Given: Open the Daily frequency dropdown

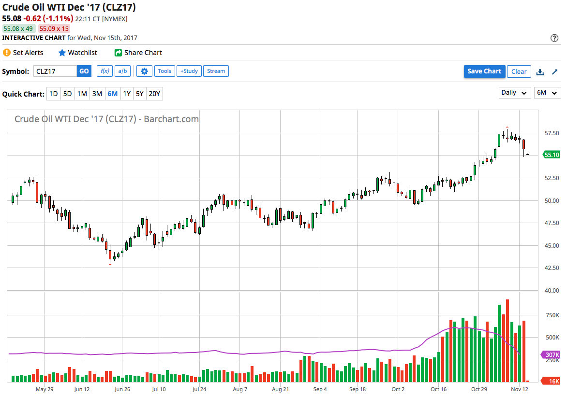Looking at the screenshot, I should pyautogui.click(x=515, y=93).
